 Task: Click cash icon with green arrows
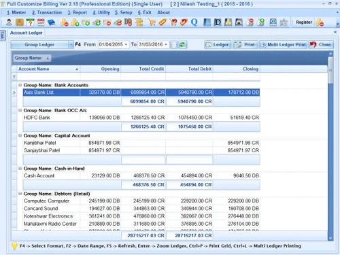pos(97,22)
